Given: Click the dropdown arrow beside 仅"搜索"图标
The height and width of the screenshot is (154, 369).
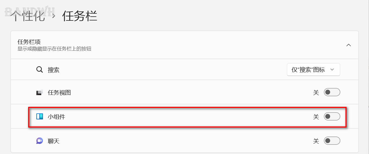Looking at the screenshot, I should [x=332, y=70].
